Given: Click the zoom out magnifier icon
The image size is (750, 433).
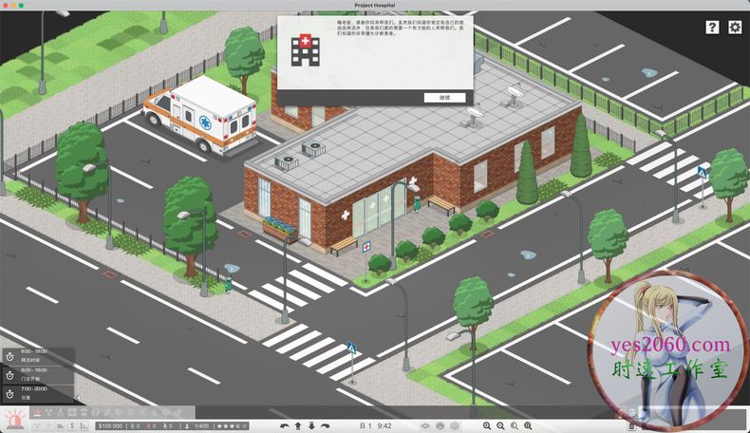Looking at the screenshot, I should pyautogui.click(x=500, y=426).
